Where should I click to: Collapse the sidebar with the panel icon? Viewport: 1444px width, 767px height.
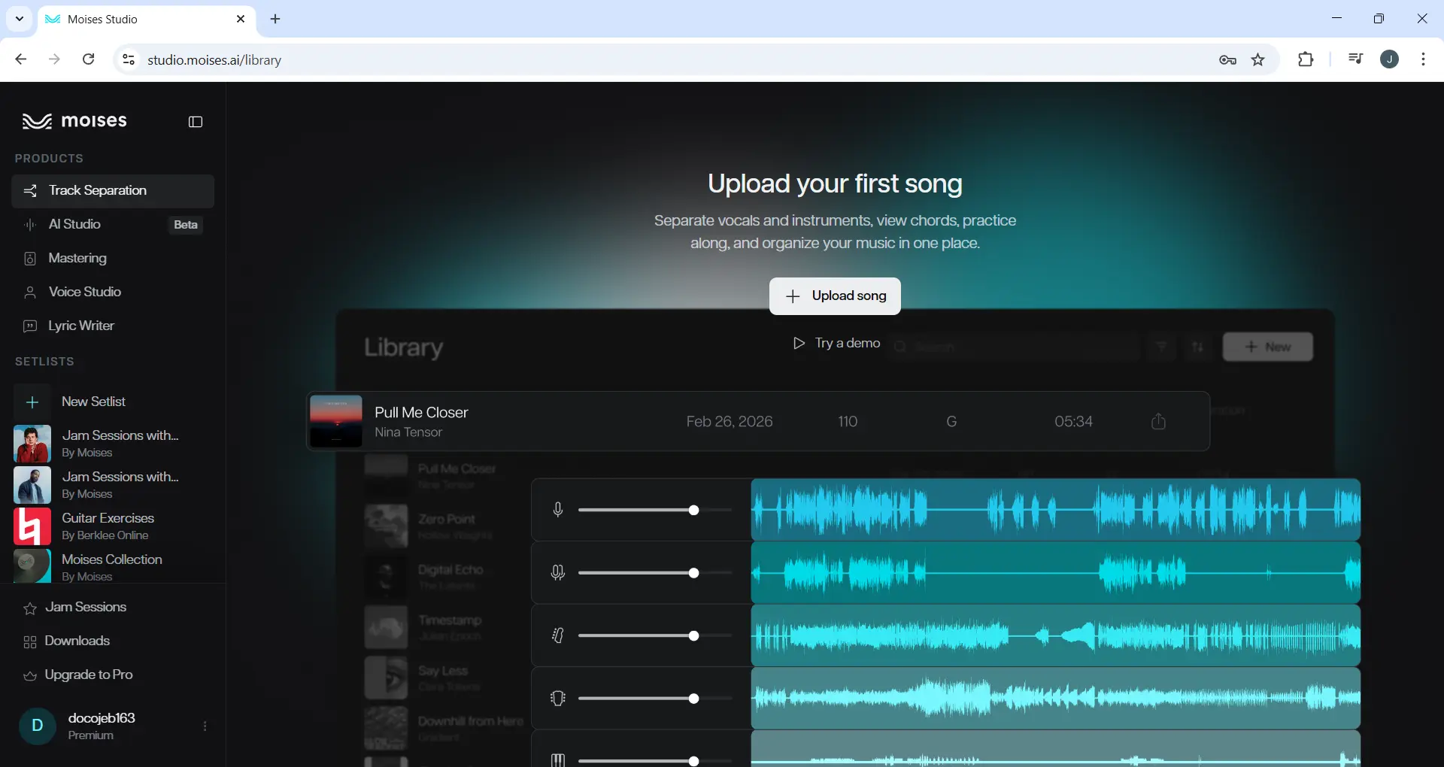[x=196, y=122]
